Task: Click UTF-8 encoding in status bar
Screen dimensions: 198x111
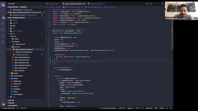Action: 138,108
